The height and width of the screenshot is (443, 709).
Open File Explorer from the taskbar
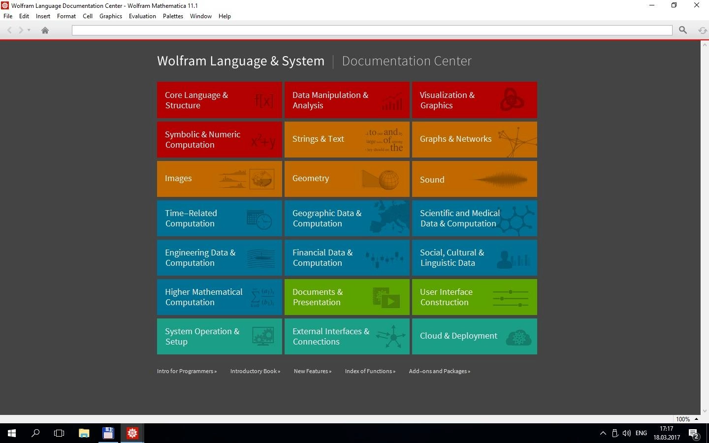tap(84, 433)
